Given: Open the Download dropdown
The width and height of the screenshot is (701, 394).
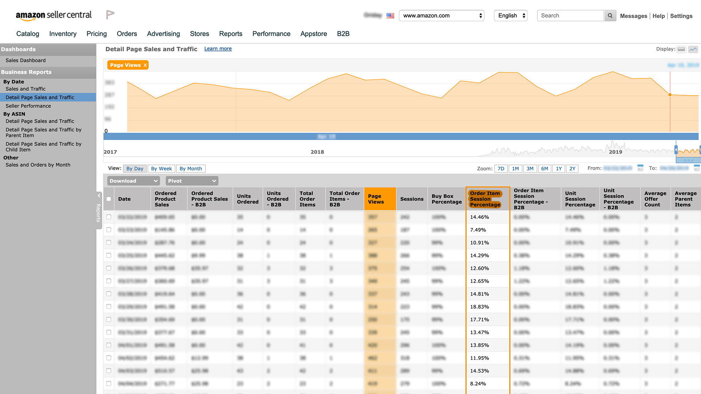Looking at the screenshot, I should 133,181.
